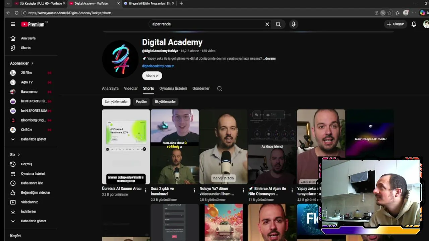Click the channel search magnifier icon
This screenshot has height=241, width=429.
[220, 88]
